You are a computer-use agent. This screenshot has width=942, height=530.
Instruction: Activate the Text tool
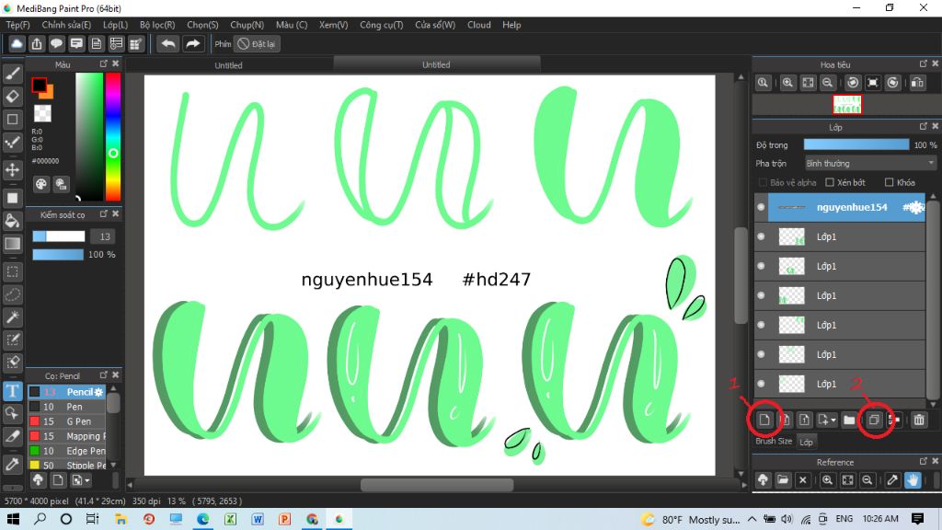coord(13,391)
